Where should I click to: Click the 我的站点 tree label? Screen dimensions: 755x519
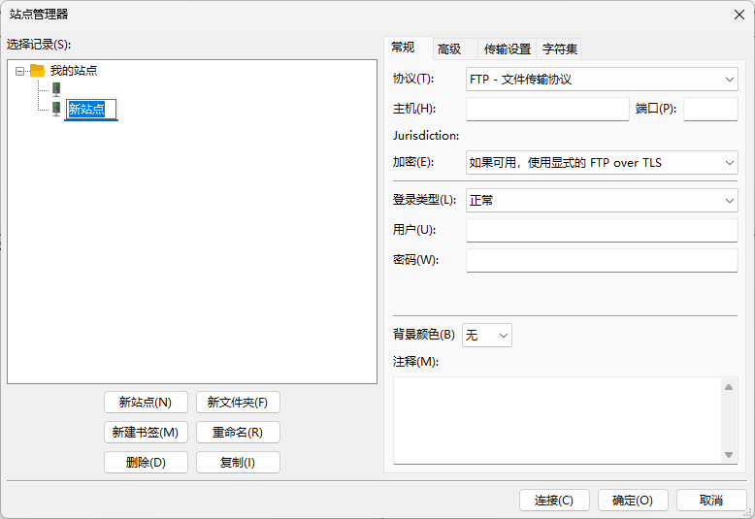coord(74,71)
